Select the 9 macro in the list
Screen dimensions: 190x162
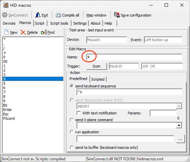(33, 101)
